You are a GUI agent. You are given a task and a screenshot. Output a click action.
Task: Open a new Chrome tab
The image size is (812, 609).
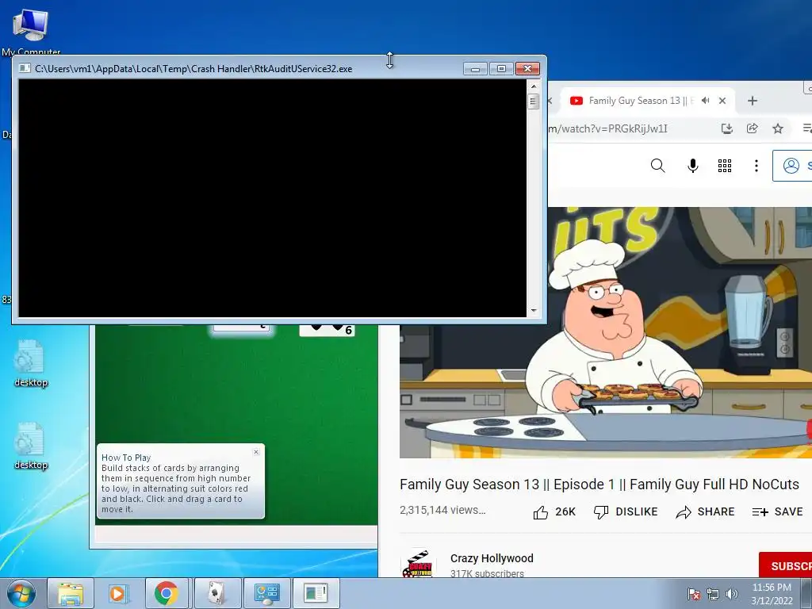pyautogui.click(x=753, y=101)
